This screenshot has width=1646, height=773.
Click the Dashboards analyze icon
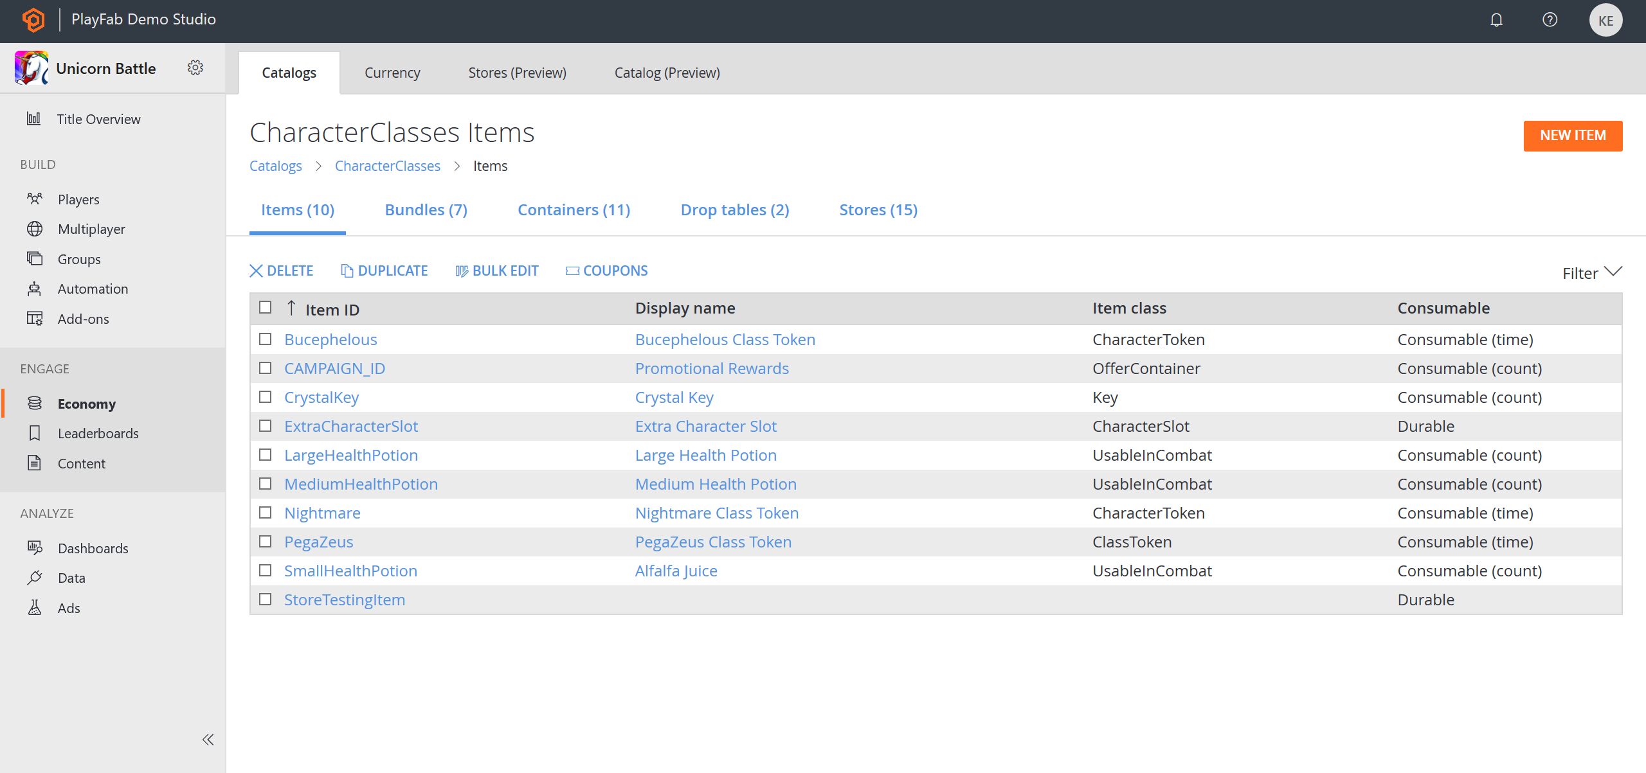click(x=35, y=547)
